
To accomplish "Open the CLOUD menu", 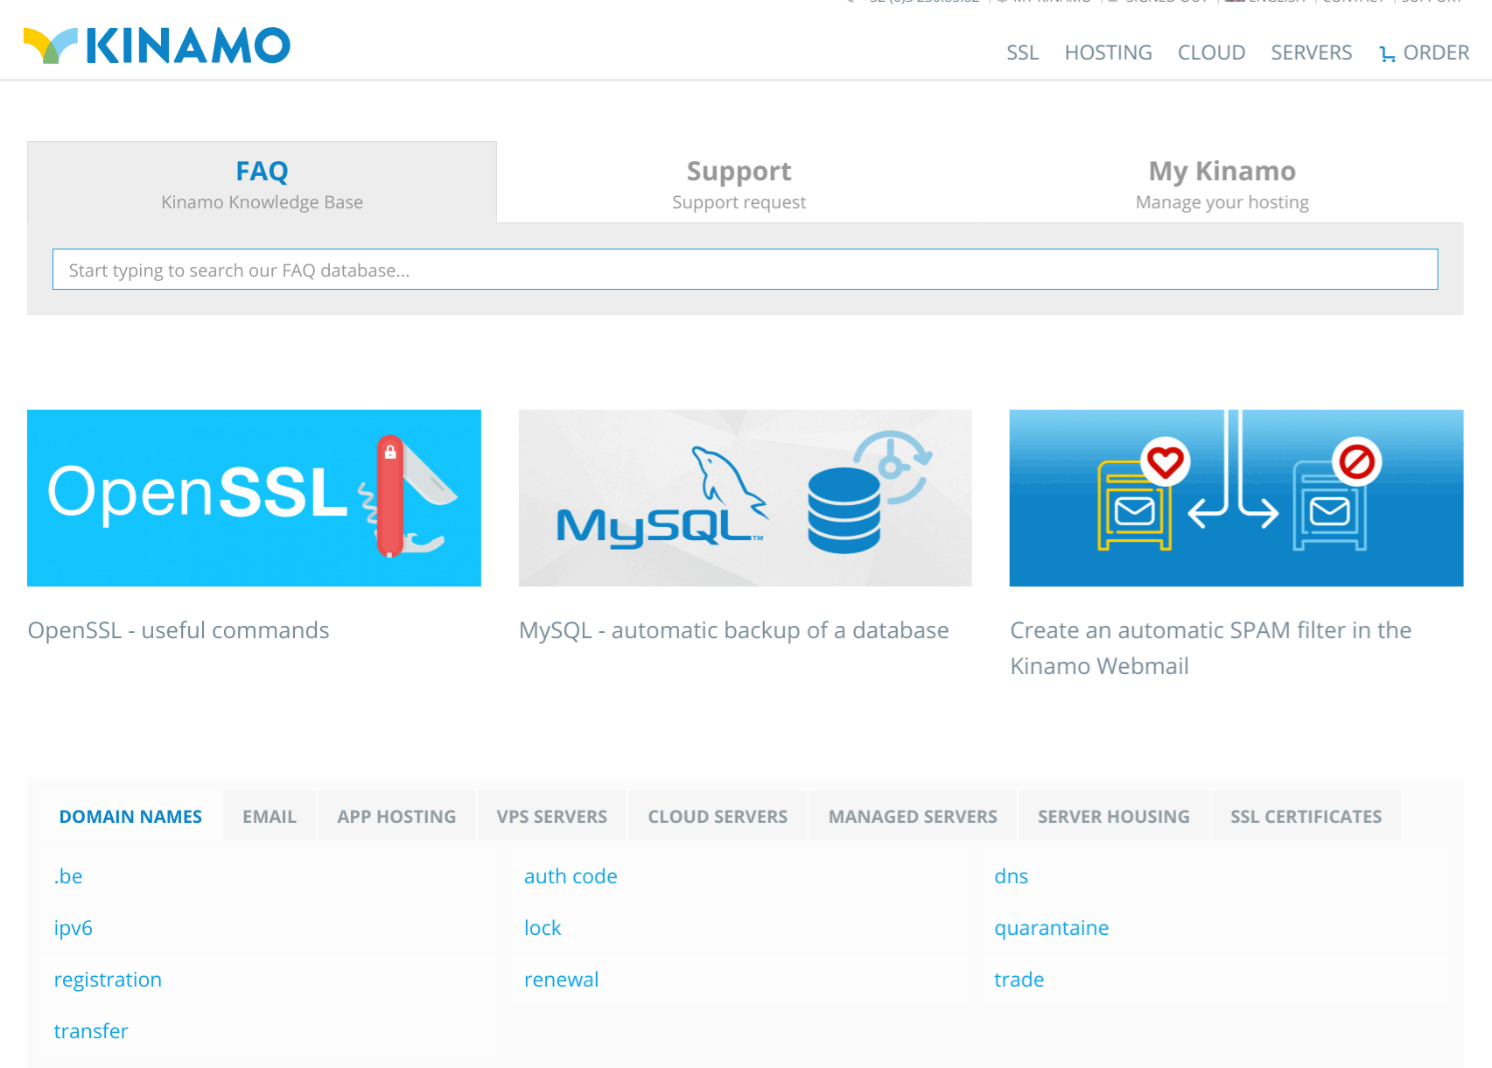I will [x=1211, y=53].
